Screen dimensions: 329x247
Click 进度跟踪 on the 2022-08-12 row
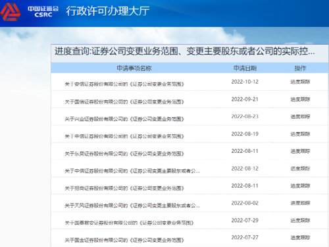point(300,169)
